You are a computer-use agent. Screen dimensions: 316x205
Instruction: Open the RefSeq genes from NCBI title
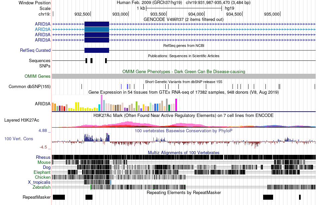(184, 46)
